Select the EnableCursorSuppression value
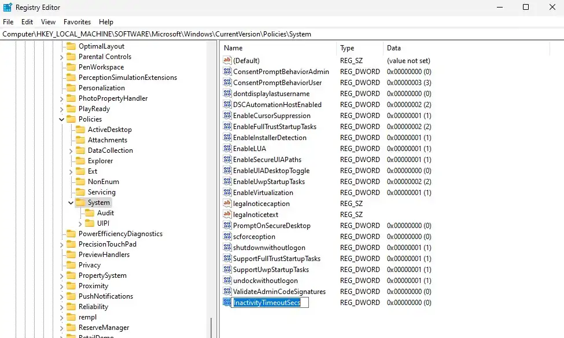This screenshot has height=338, width=564. tap(271, 116)
